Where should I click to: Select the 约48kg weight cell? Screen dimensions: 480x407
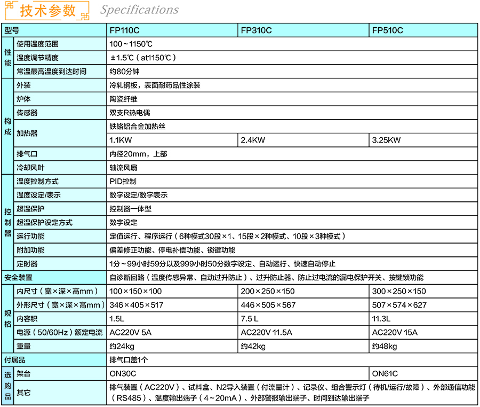pyautogui.click(x=384, y=347)
